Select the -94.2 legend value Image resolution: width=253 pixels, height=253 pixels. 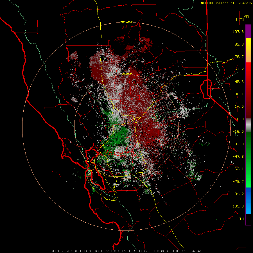(x=238, y=194)
